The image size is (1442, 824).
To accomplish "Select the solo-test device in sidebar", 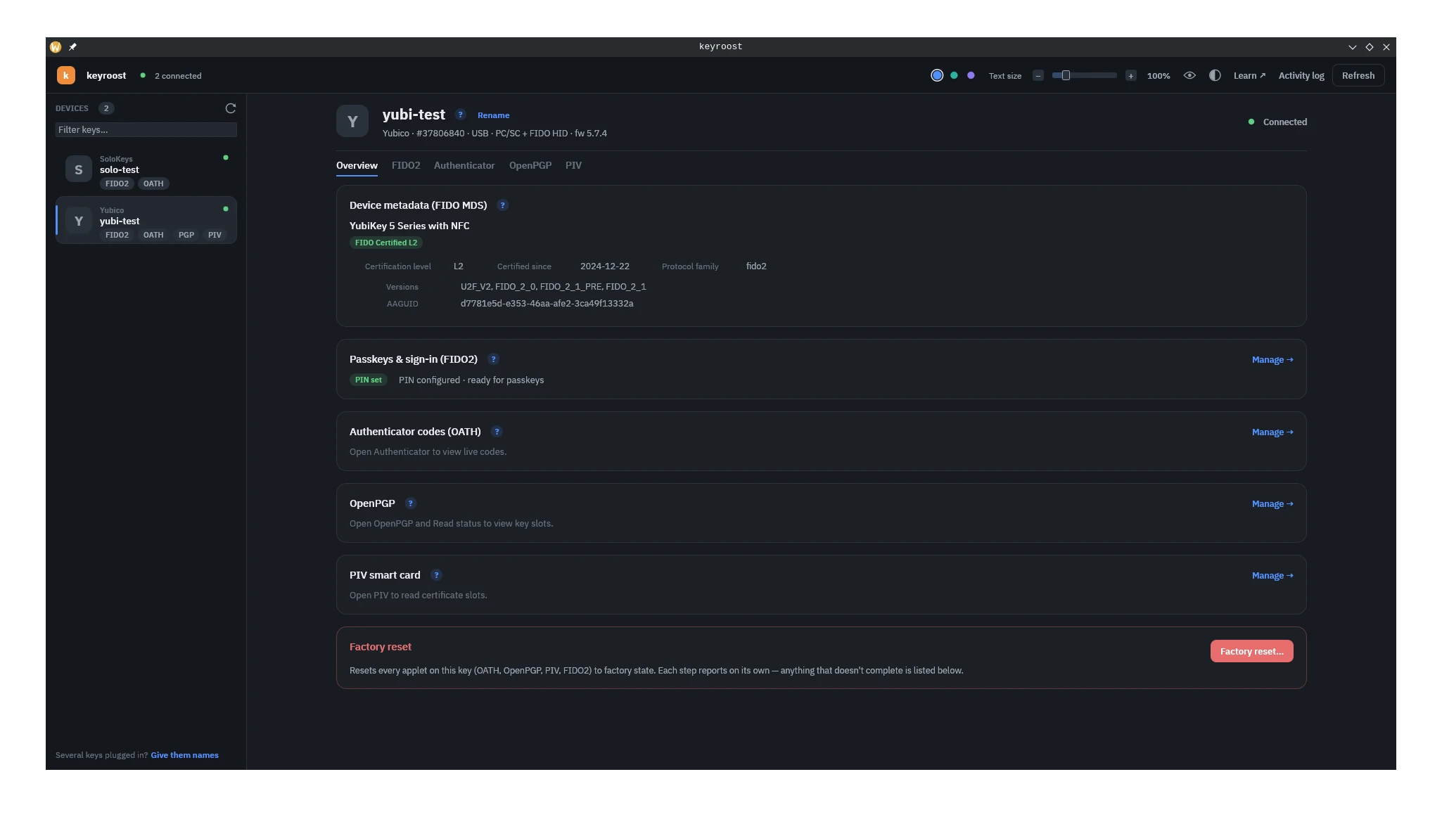I will pyautogui.click(x=146, y=170).
